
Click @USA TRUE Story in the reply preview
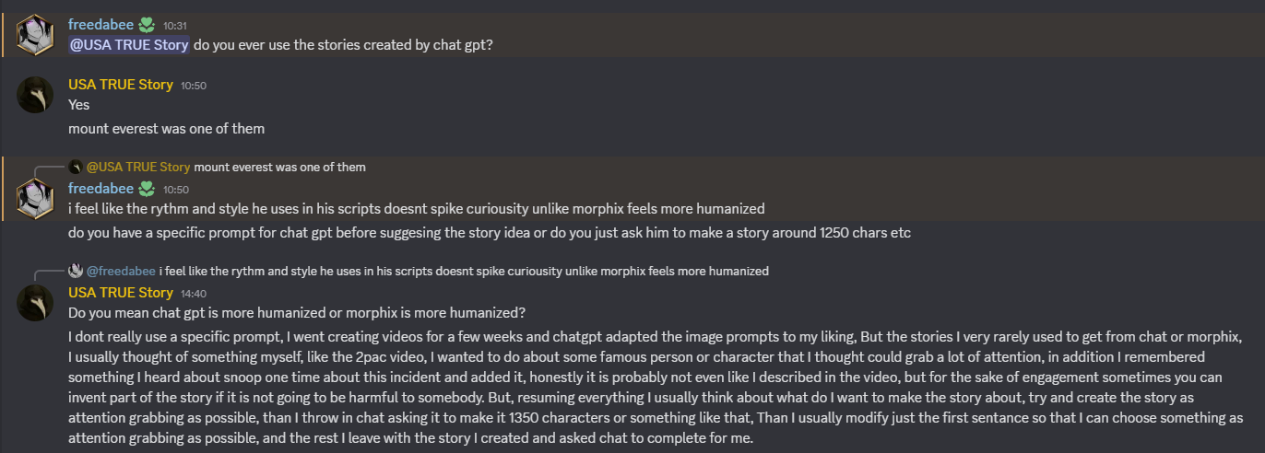pyautogui.click(x=138, y=167)
